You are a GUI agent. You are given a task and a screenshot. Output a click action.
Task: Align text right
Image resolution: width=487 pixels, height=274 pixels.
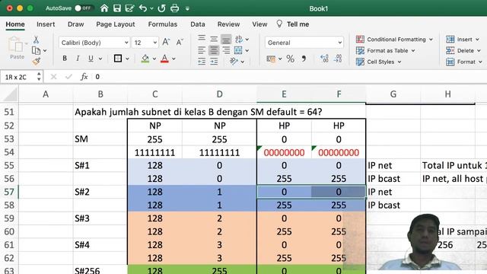(x=226, y=50)
